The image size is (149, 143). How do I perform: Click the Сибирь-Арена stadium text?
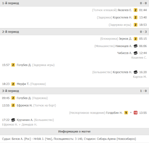coord(106,139)
